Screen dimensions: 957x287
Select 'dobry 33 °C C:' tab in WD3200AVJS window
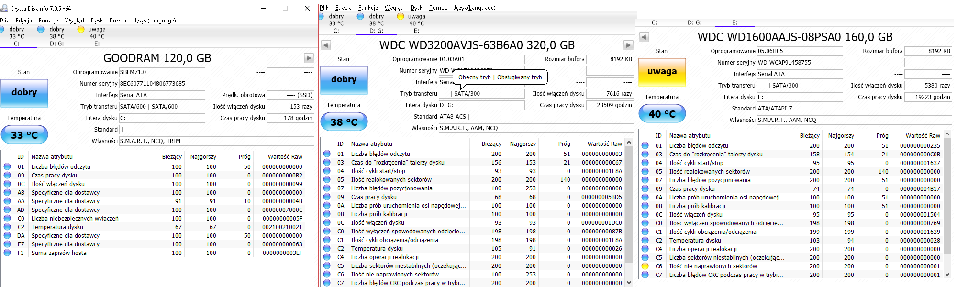336,23
